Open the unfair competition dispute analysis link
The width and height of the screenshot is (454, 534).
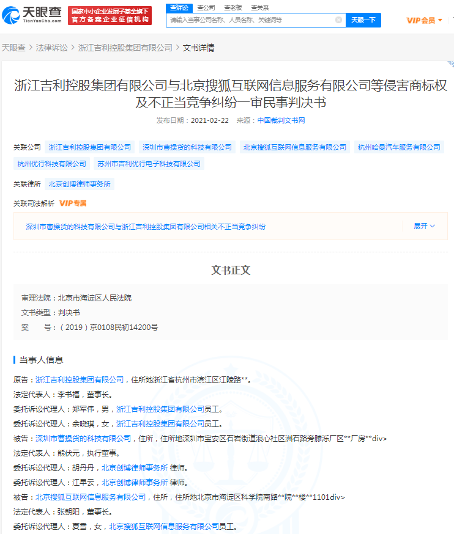click(x=146, y=227)
